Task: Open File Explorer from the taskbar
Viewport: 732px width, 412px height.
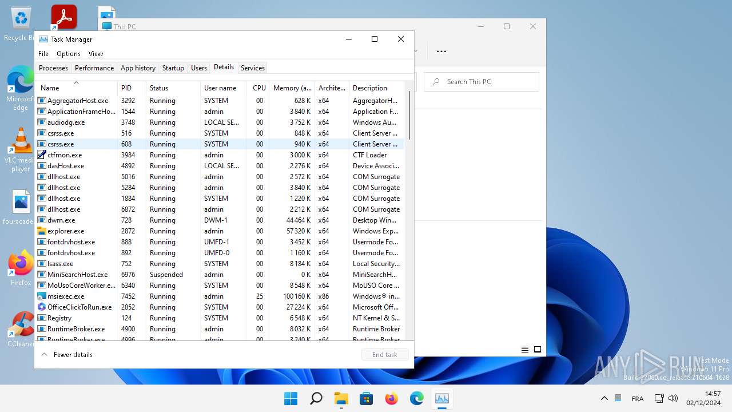Action: pos(341,398)
